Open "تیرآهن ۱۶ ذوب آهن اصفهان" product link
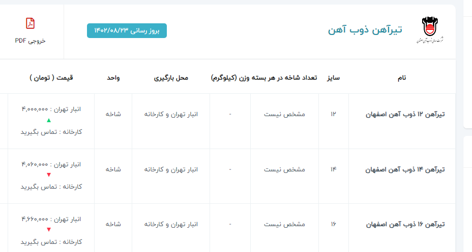Viewport: 472px width, 252px height. pos(405,224)
